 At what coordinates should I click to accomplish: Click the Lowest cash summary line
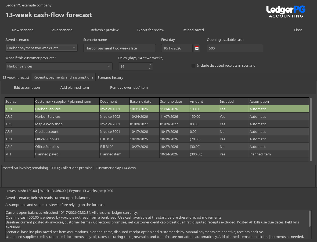(x=59, y=191)
